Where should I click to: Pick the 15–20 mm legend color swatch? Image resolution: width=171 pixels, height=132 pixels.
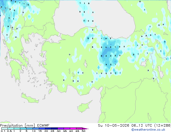coord(42,128)
